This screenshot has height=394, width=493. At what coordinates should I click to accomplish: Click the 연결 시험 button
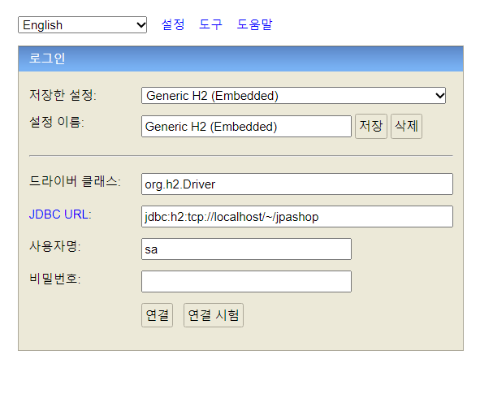[214, 315]
